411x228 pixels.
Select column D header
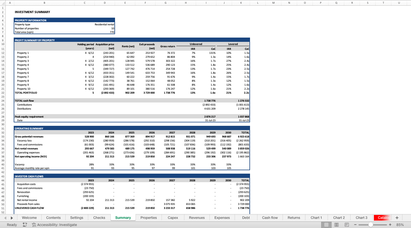(105, 3)
